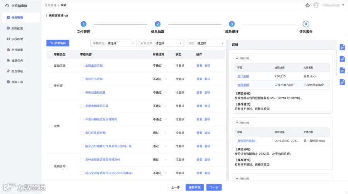348x194 pixels.
Task: Open the 合同金额 field link in 详情
Action: click(243, 85)
